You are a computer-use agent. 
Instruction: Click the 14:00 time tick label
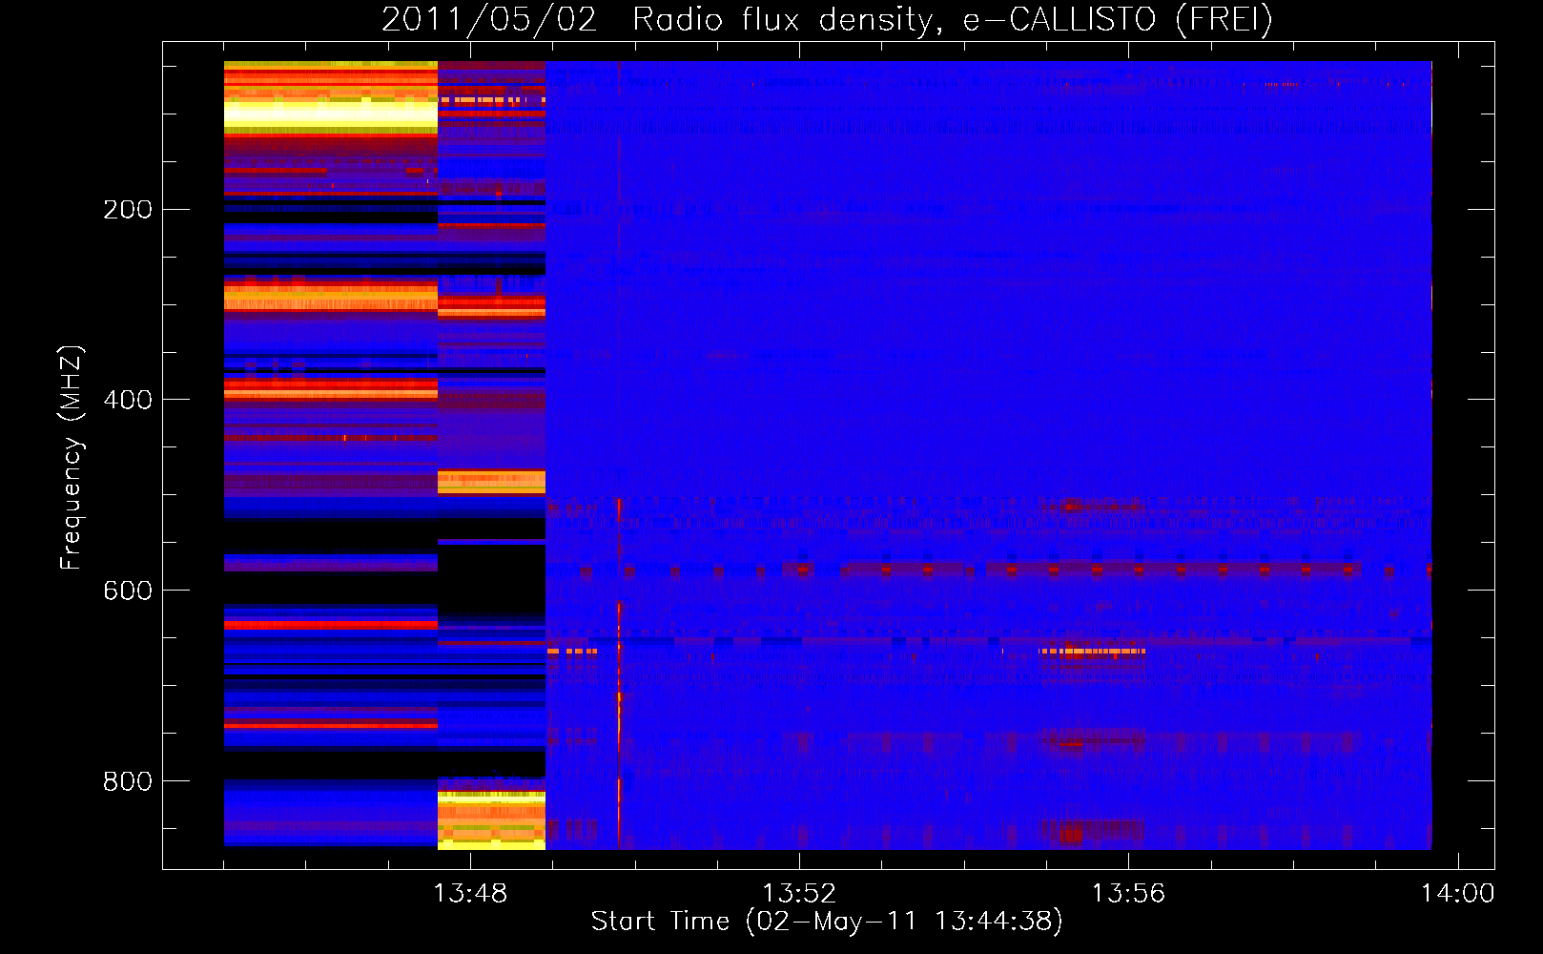(x=1457, y=894)
